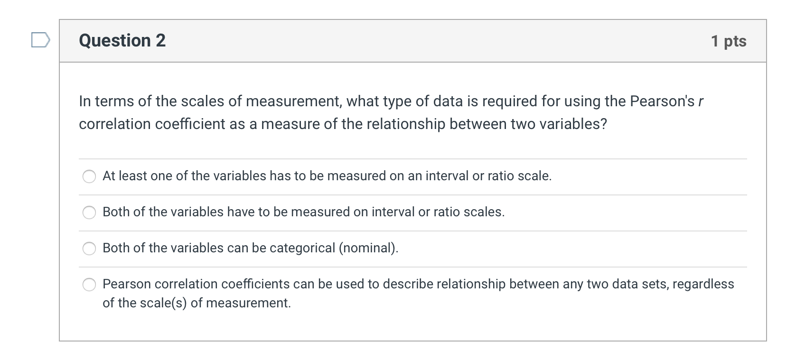Click the question line starting "correlation coefficient as a measure"
Viewport: 805px width, 360px height.
[343, 124]
